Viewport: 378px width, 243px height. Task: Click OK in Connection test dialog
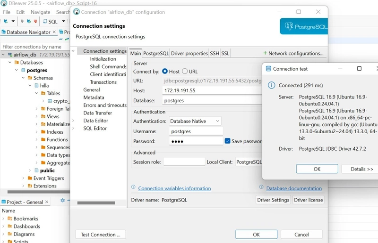pyautogui.click(x=317, y=169)
